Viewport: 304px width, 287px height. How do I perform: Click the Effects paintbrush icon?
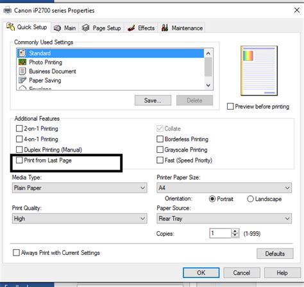pyautogui.click(x=131, y=28)
